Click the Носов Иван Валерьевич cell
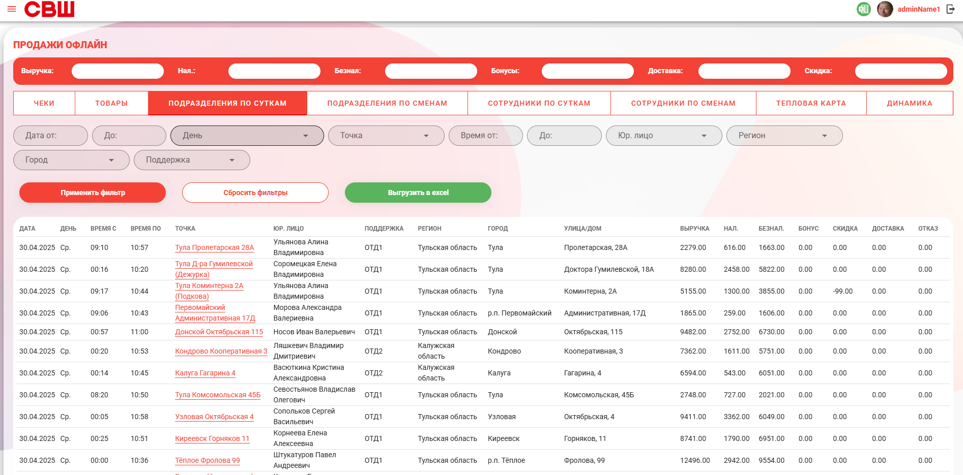 click(314, 332)
